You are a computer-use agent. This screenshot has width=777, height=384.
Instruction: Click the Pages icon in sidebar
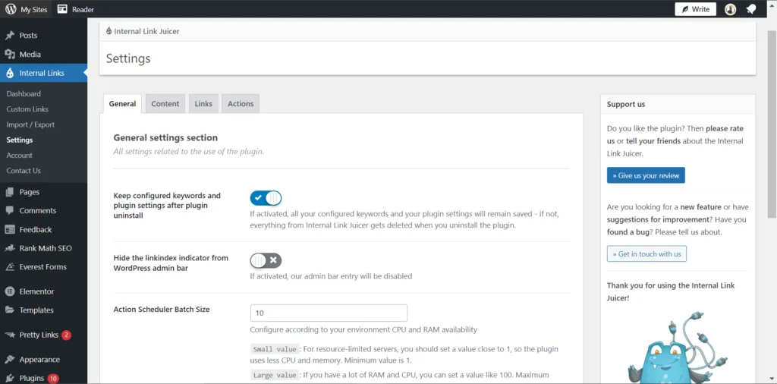tap(10, 192)
